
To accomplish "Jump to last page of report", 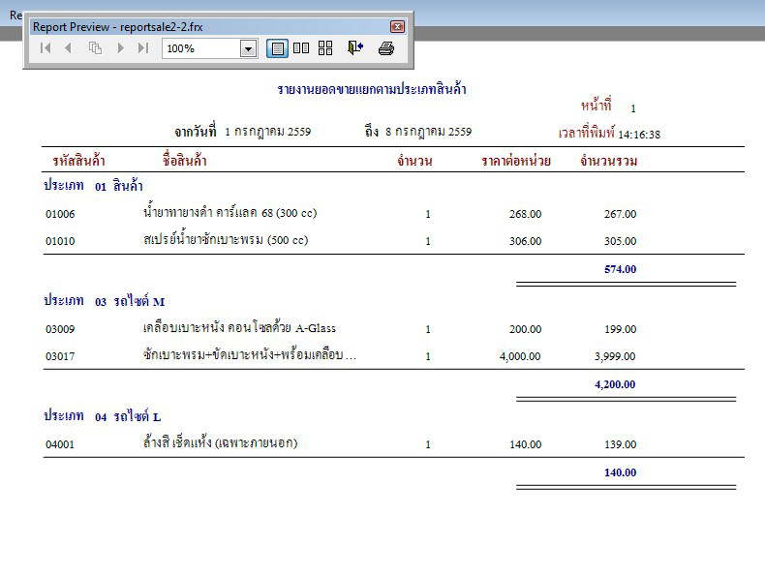I will tap(143, 47).
